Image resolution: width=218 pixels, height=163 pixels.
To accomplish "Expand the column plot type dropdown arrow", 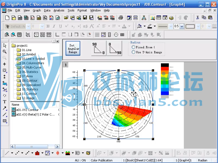I will coord(42,153).
